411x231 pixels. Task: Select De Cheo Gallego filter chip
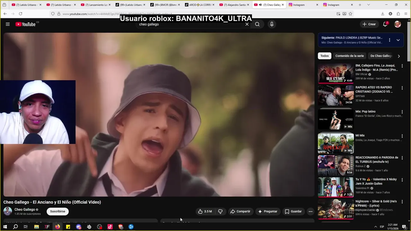click(x=381, y=56)
